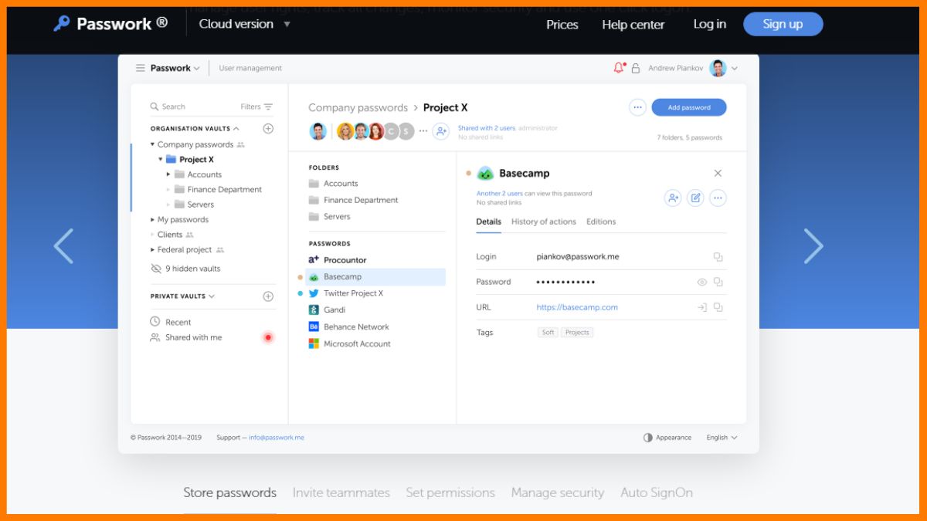Click the Projects tag
This screenshot has width=927, height=521.
point(577,333)
